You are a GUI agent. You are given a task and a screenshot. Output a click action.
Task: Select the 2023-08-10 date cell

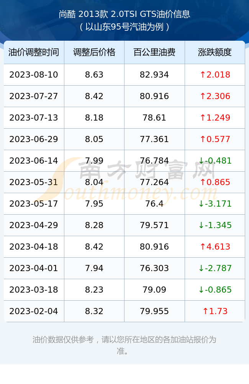(34, 75)
